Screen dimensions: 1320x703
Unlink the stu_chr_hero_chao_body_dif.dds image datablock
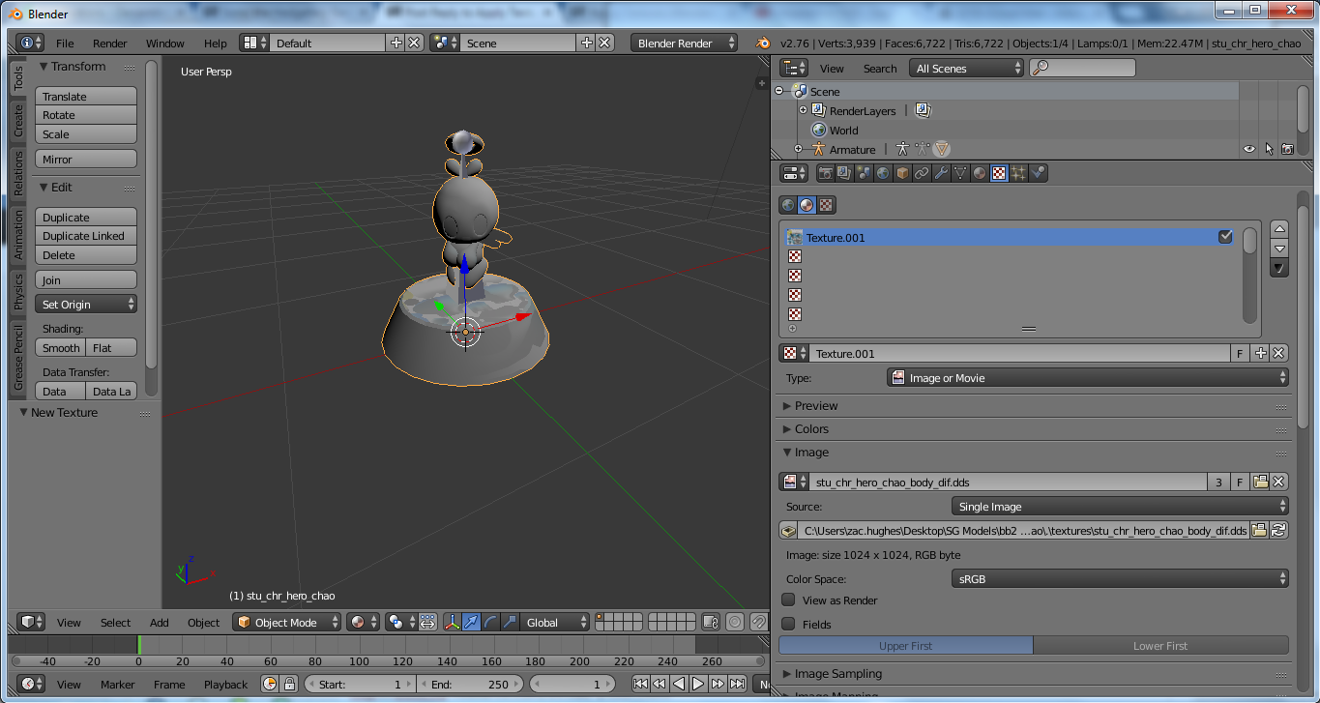click(1279, 482)
